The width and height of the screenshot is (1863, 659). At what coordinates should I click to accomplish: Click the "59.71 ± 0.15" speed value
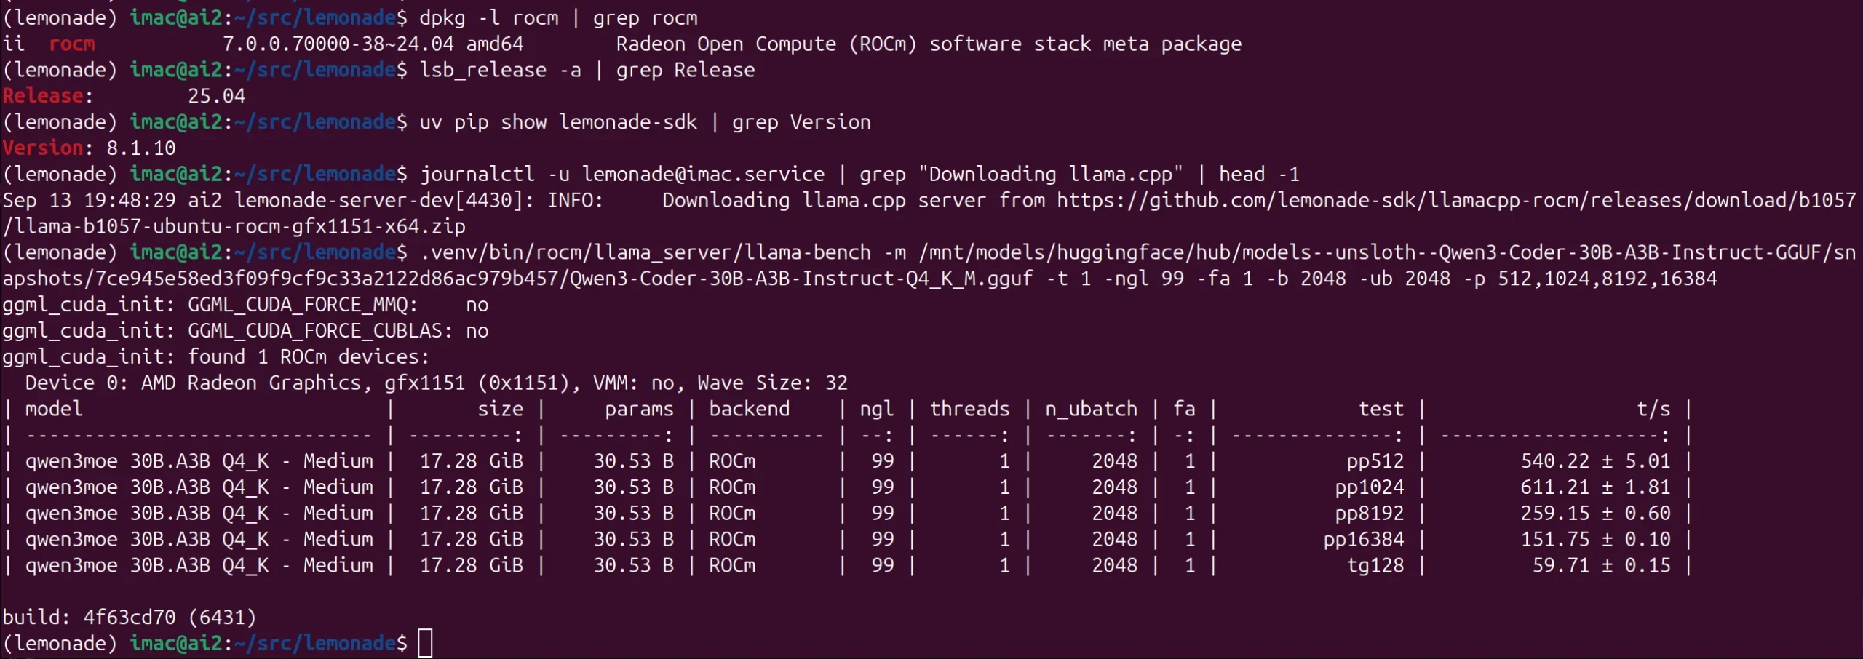click(x=1601, y=566)
